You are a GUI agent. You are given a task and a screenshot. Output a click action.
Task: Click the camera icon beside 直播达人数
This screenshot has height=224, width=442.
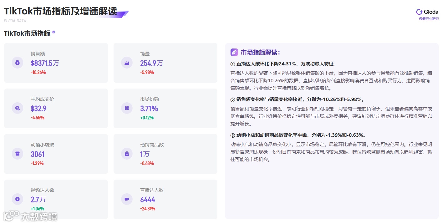(127, 199)
